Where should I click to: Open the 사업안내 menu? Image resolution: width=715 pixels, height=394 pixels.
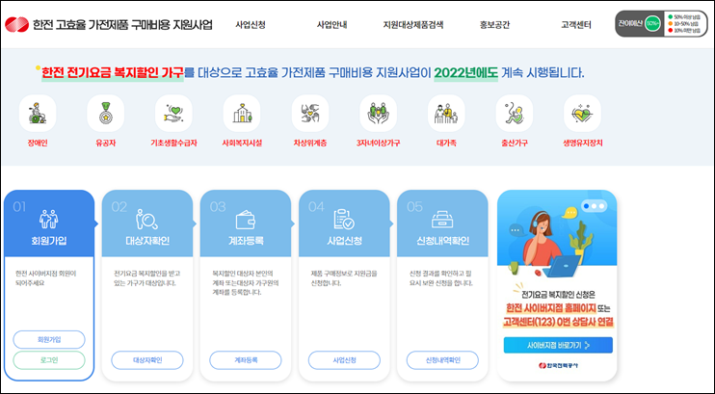pyautogui.click(x=331, y=25)
